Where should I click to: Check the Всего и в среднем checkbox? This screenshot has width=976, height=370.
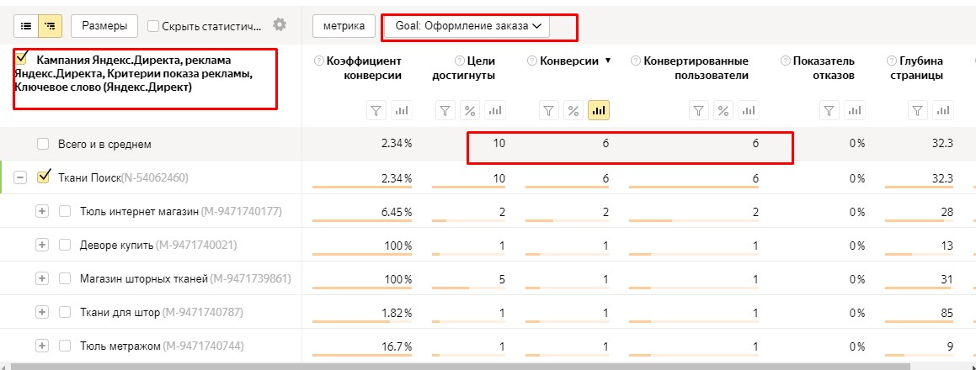43,144
